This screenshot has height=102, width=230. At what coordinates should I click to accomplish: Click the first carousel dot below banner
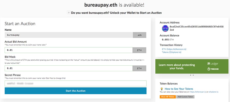tap(190, 75)
